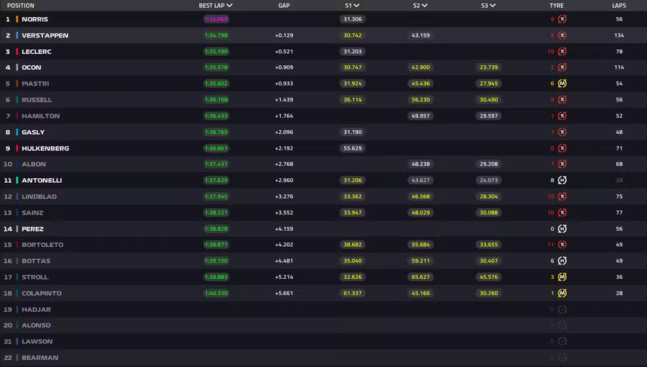Click Ocon's team color bar
647x367 pixels.
[x=17, y=68]
